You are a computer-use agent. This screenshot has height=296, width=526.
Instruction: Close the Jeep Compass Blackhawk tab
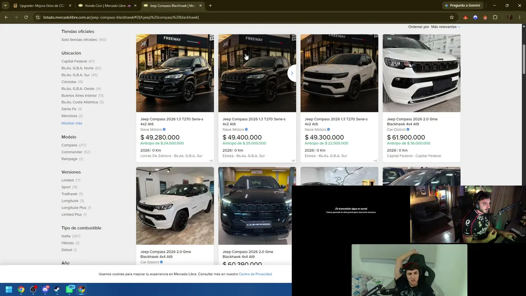[201, 6]
